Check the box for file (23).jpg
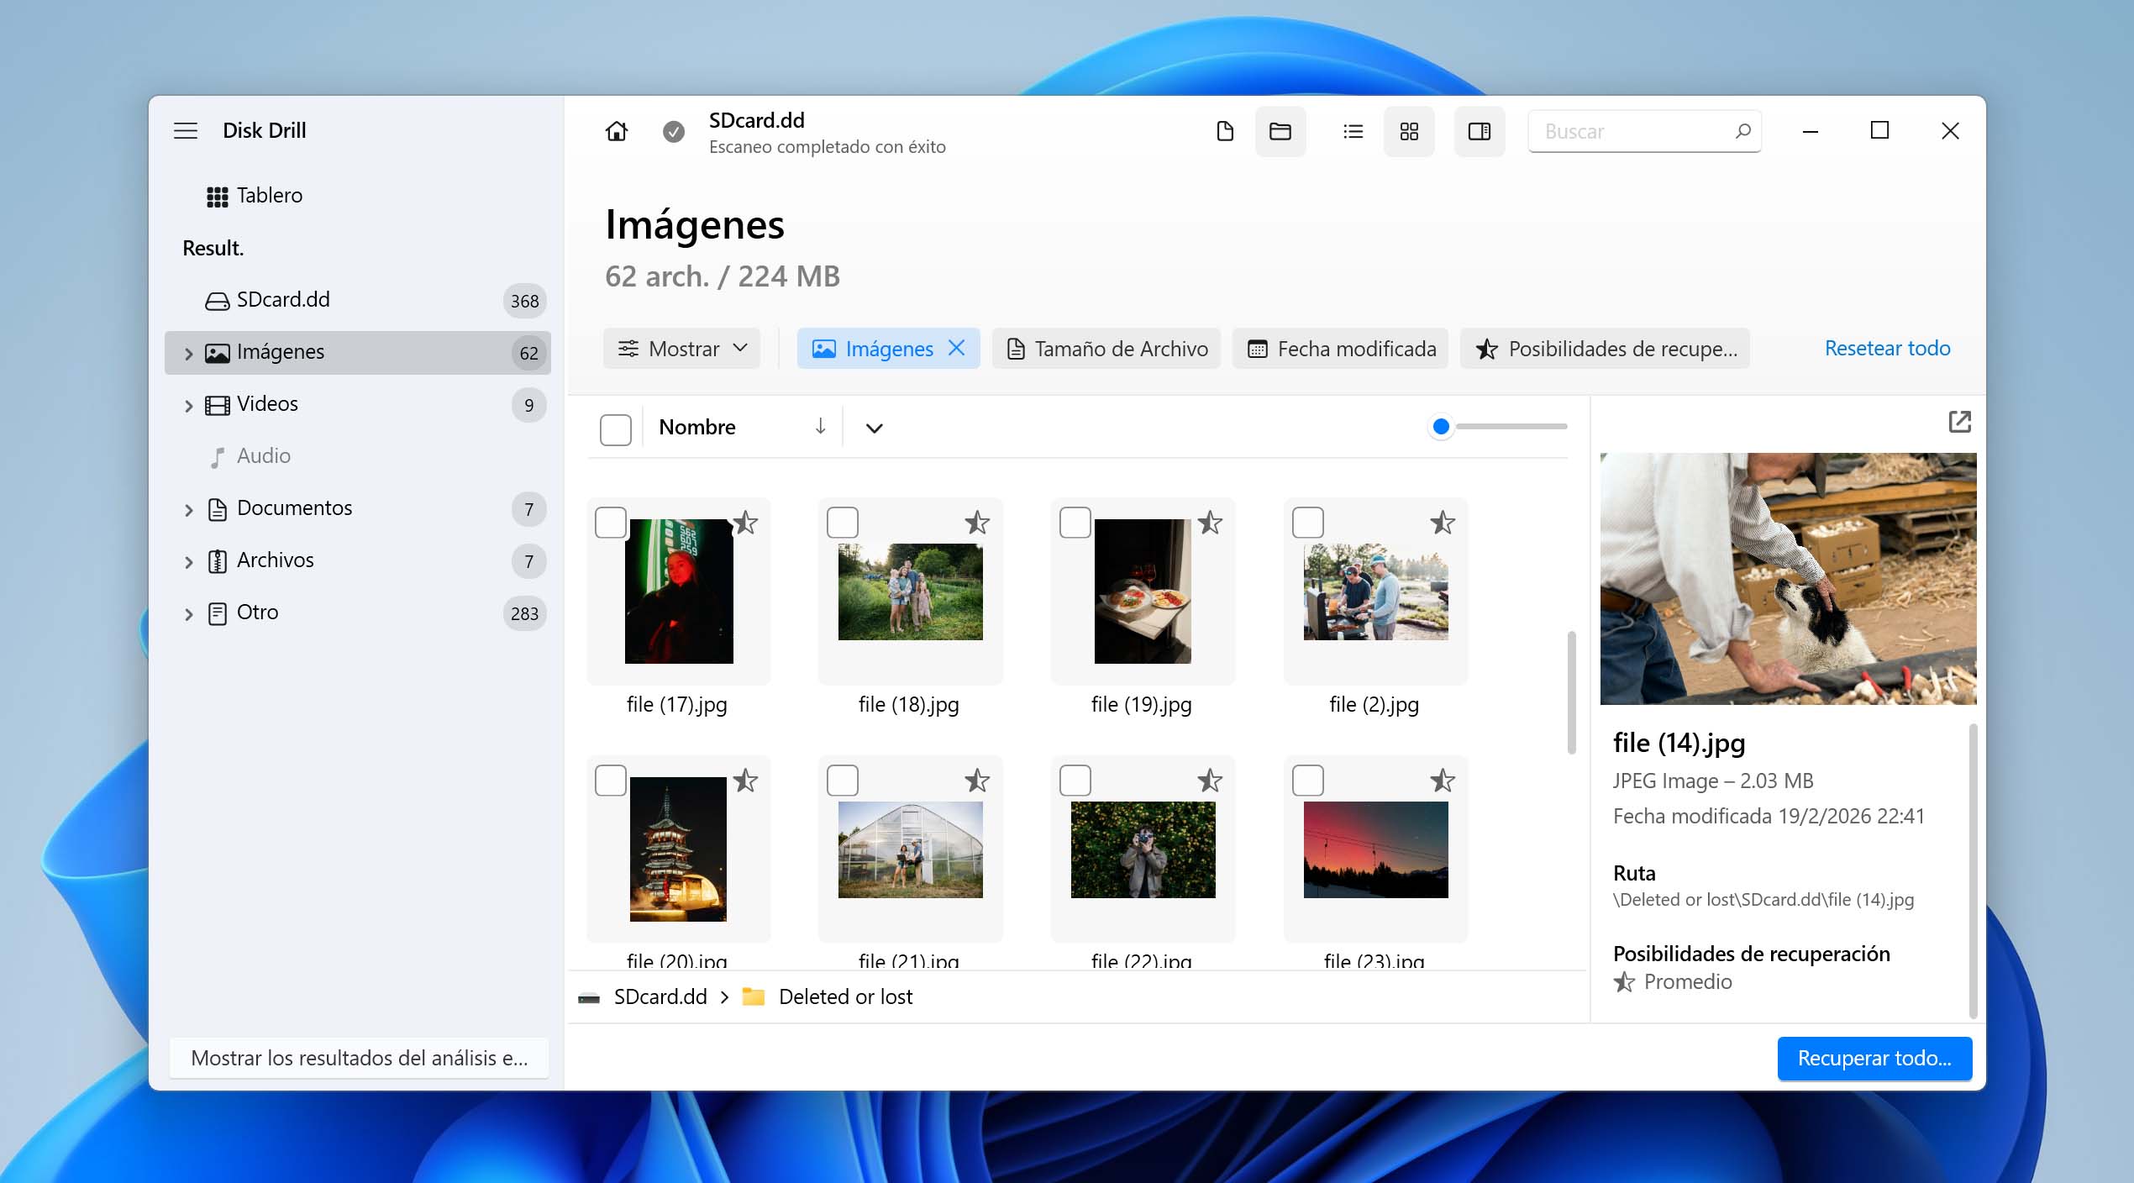2134x1183 pixels. click(x=1308, y=781)
